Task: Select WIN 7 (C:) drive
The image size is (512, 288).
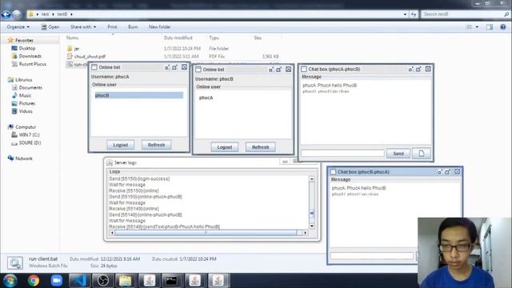Action: [29, 135]
